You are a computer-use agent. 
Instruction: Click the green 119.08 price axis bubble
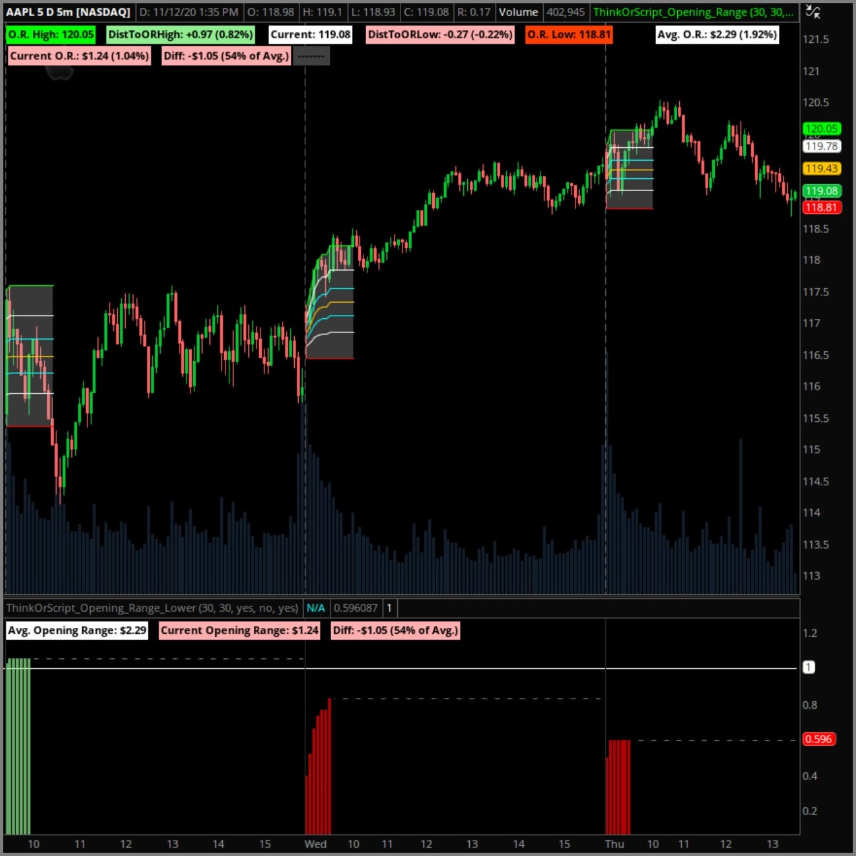point(822,191)
